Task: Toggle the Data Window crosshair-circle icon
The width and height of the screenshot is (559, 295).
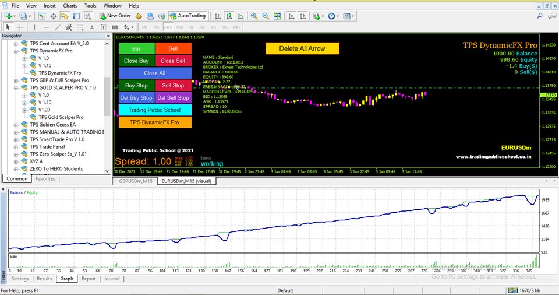Action: pos(54,16)
